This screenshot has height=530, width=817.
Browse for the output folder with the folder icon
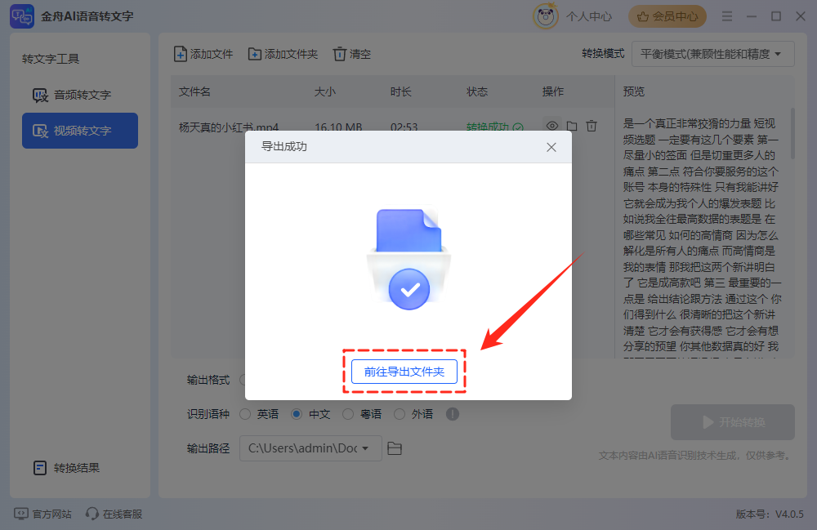[x=395, y=448]
